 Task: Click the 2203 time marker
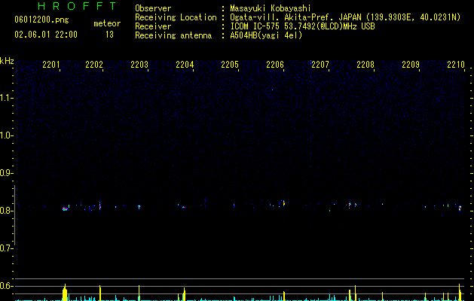point(139,64)
